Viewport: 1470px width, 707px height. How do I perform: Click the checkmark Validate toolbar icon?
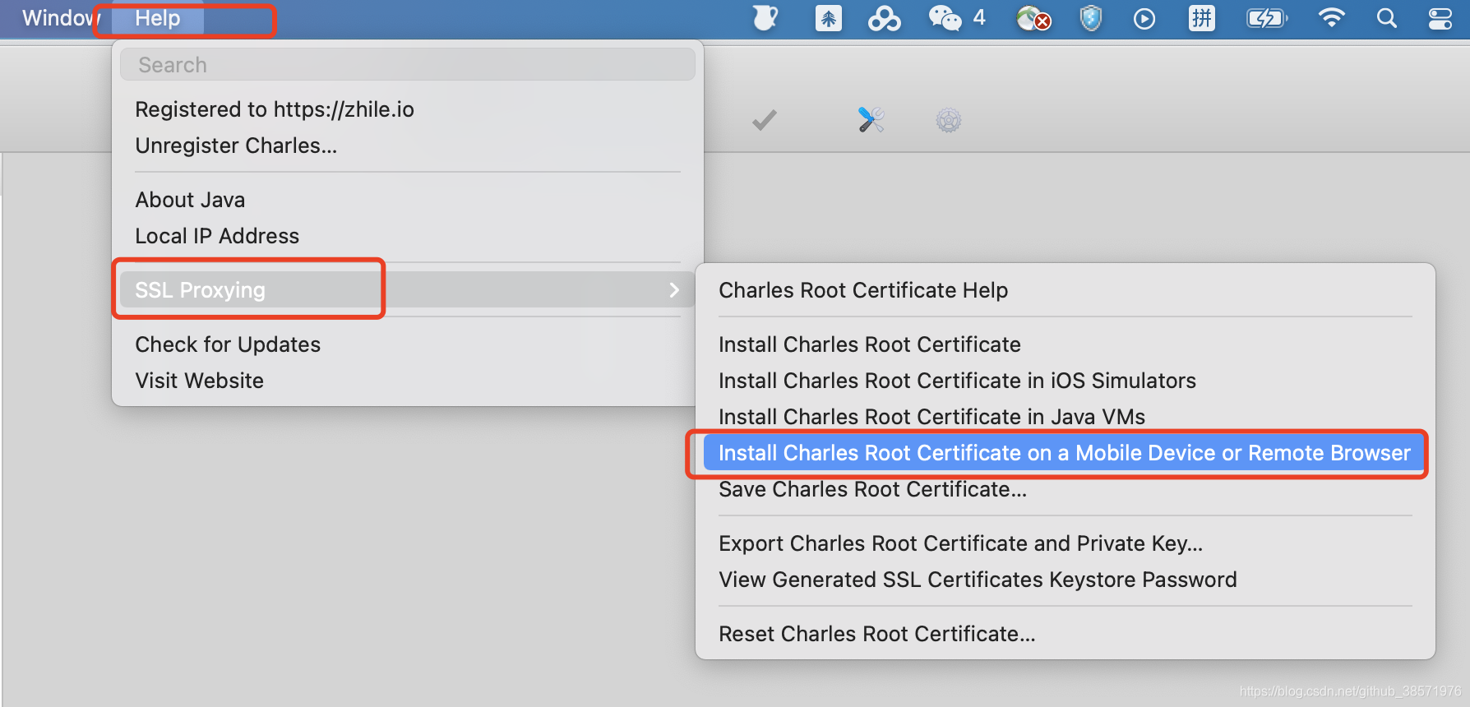tap(764, 121)
